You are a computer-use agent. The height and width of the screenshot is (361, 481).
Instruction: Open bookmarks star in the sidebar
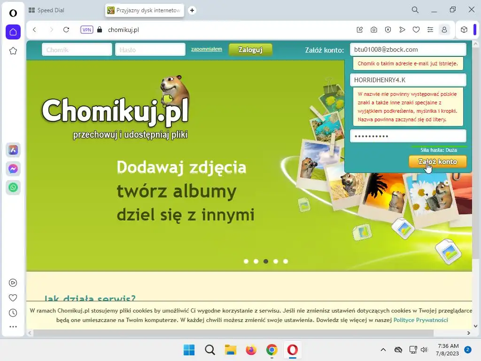[13, 51]
